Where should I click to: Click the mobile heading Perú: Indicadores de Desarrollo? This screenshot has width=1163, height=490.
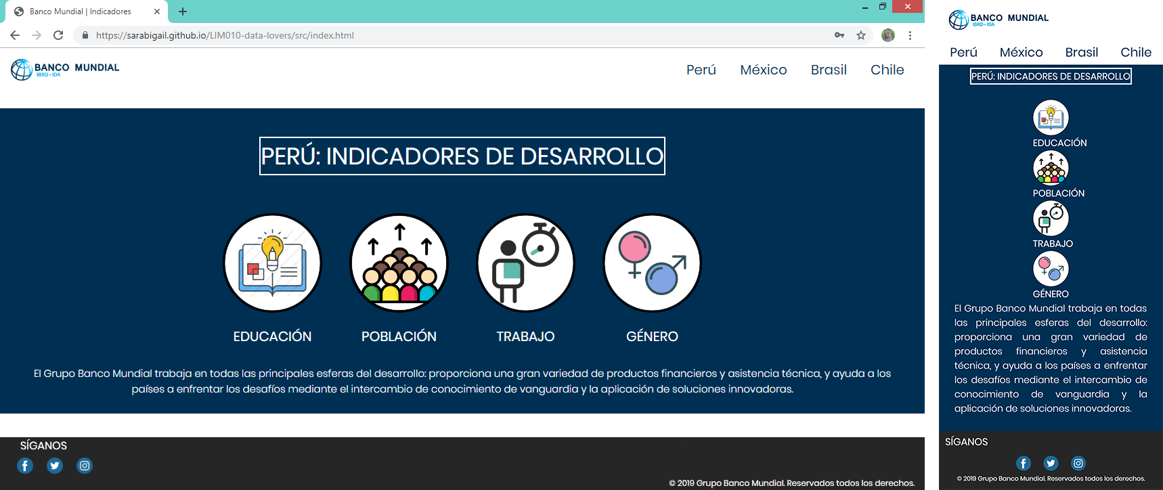point(1051,76)
